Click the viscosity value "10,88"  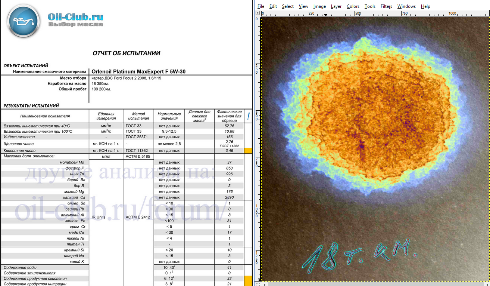tap(230, 132)
